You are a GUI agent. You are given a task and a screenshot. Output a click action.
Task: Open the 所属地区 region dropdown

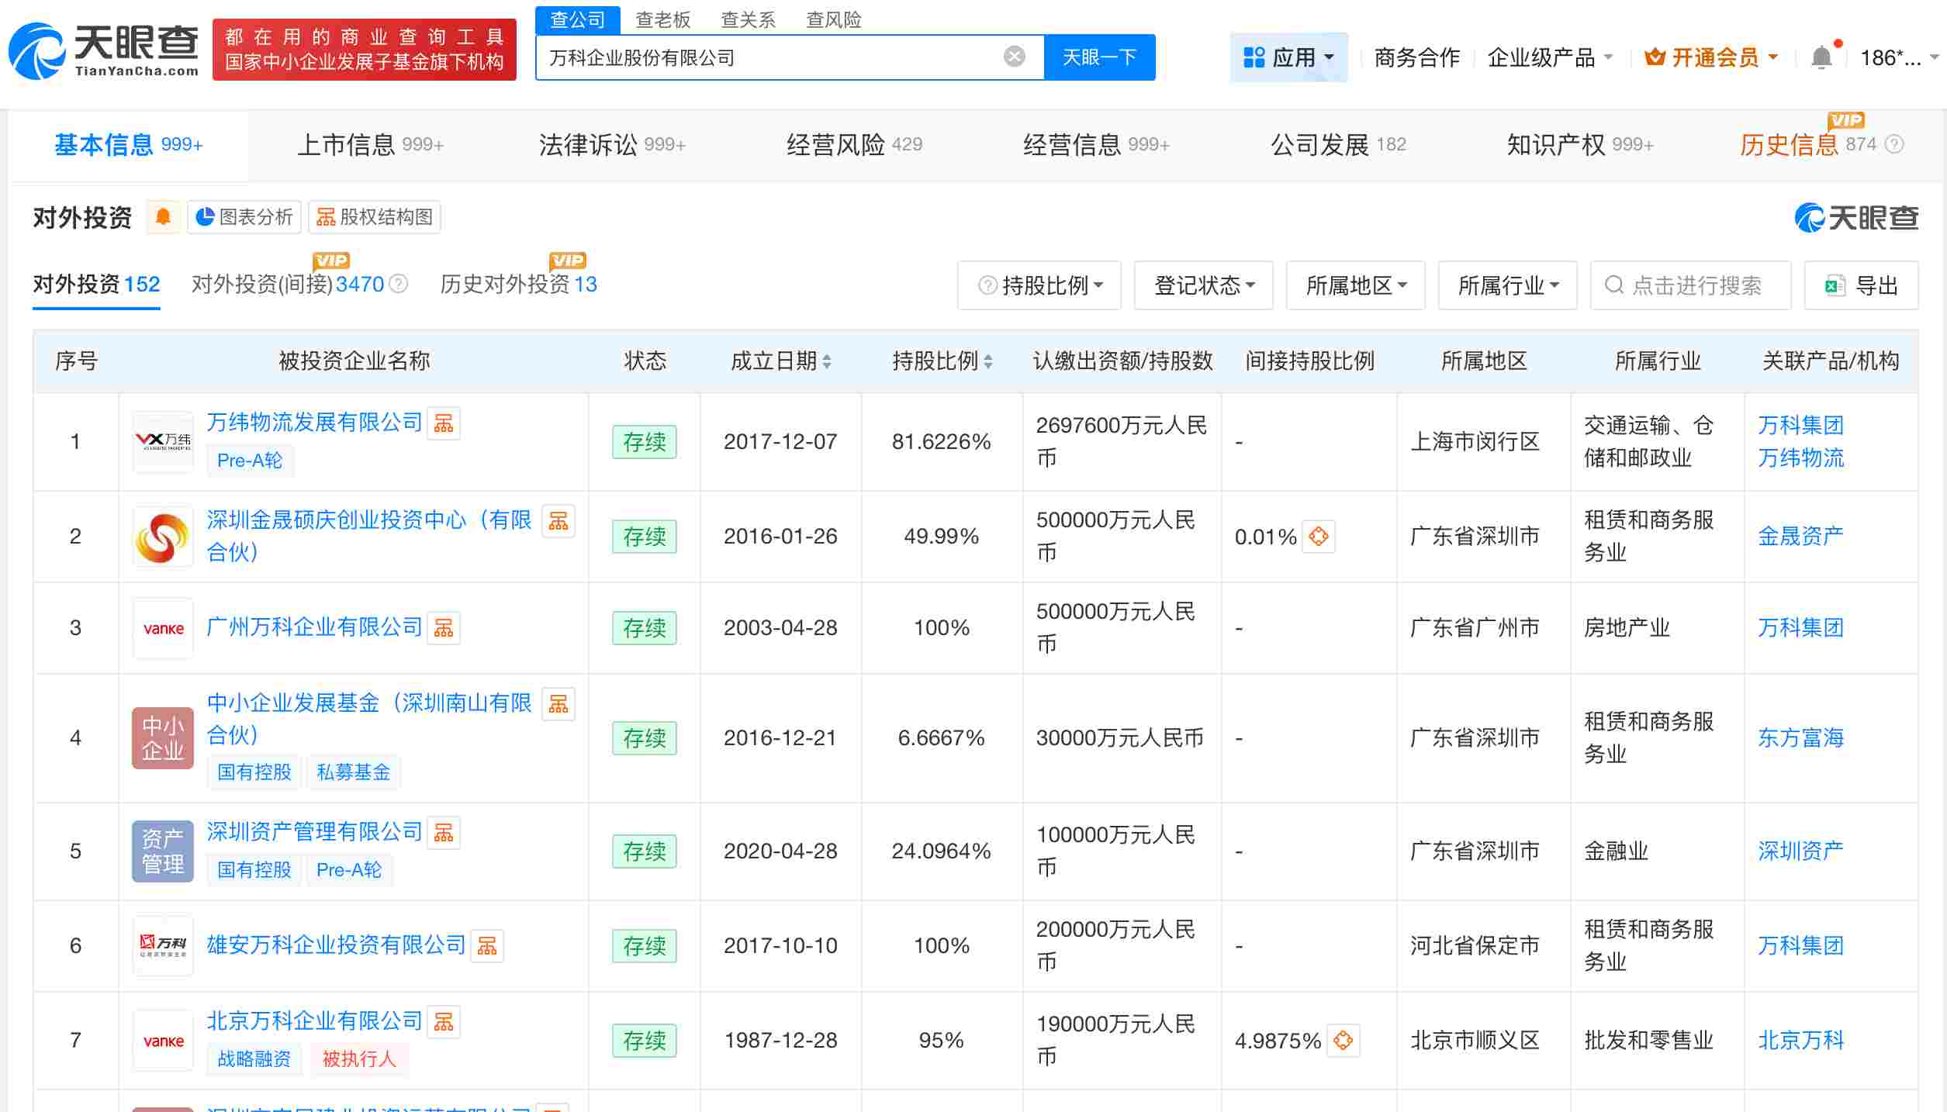coord(1354,285)
